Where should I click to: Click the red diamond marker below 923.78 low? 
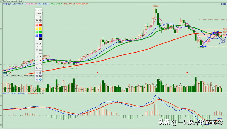[98, 73]
